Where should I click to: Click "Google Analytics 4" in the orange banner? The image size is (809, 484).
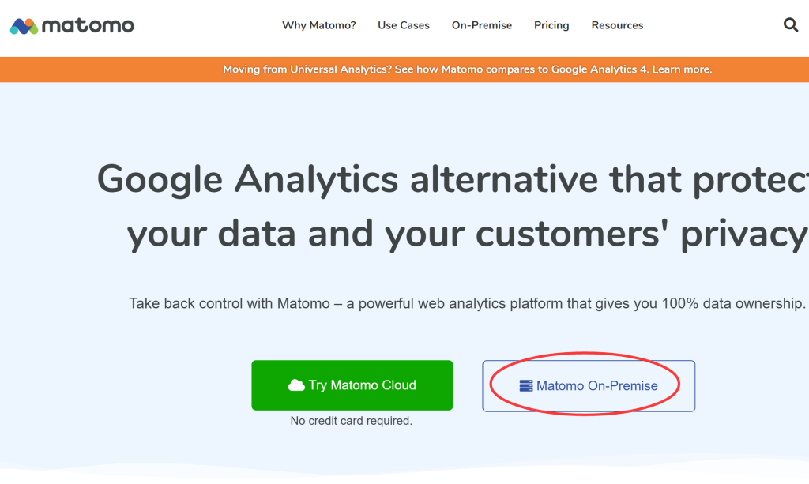point(600,69)
